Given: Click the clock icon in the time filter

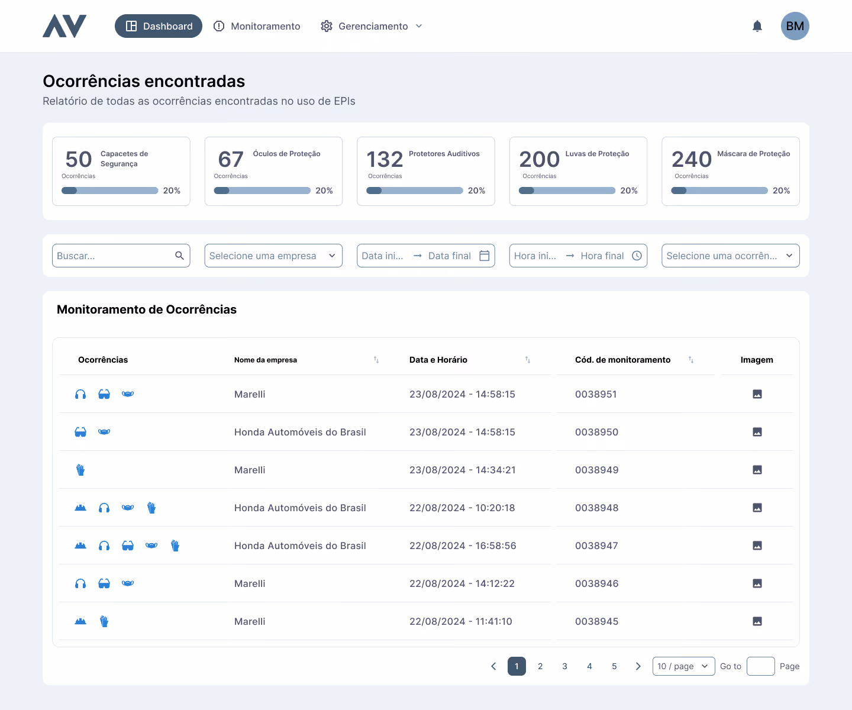Looking at the screenshot, I should [x=637, y=256].
